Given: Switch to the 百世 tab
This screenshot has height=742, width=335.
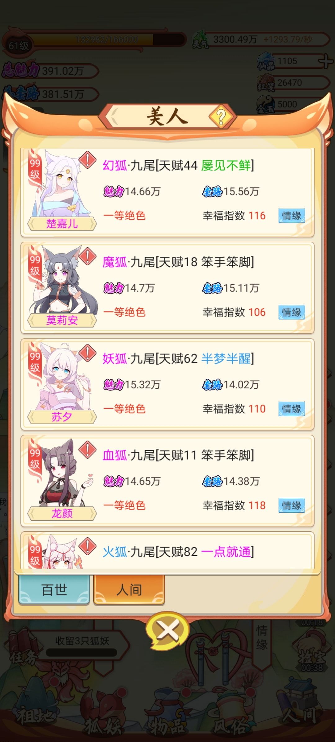Looking at the screenshot, I should pos(54,589).
